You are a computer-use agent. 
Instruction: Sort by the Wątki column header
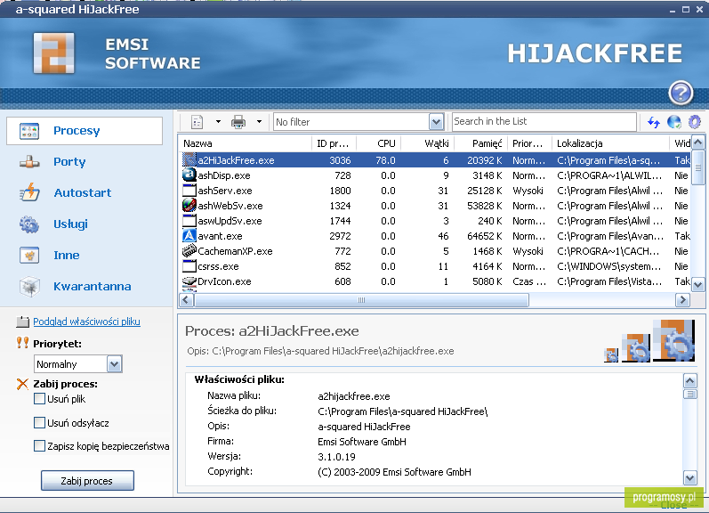(428, 143)
